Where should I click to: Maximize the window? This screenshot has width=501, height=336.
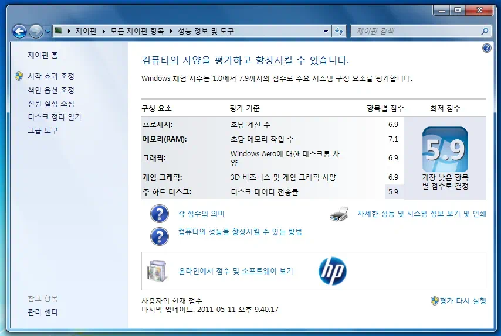coord(458,10)
